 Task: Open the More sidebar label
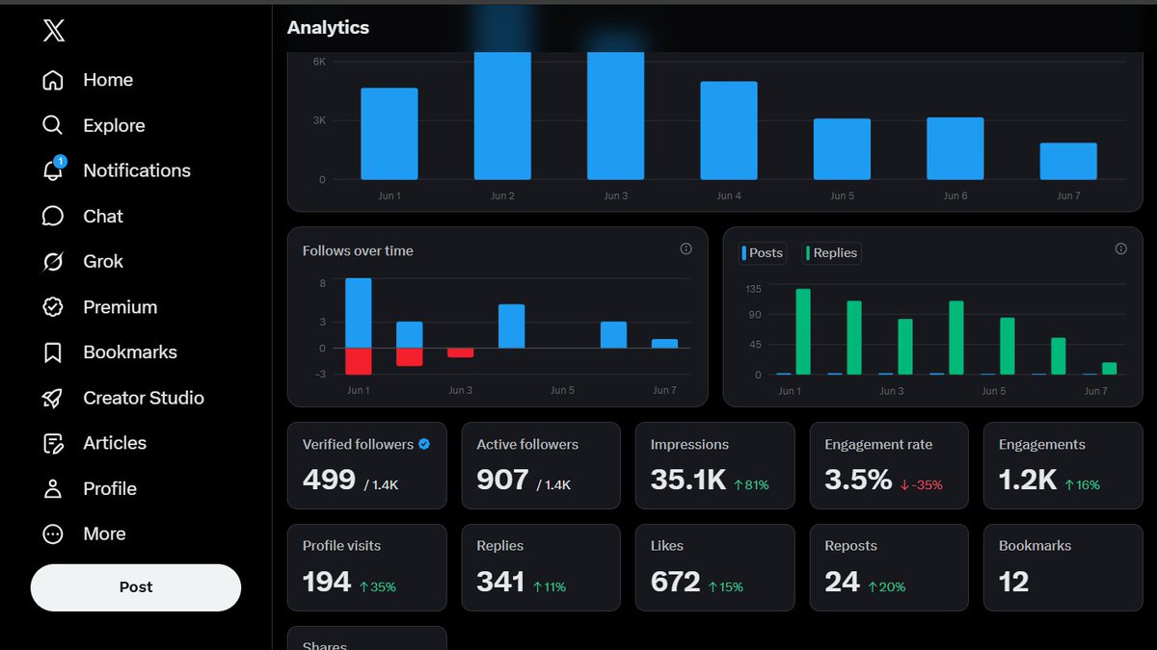pos(104,533)
